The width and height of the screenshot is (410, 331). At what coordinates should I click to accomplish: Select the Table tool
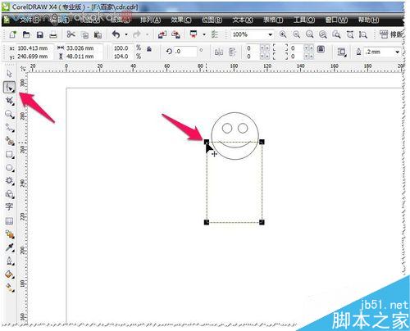[x=9, y=220]
